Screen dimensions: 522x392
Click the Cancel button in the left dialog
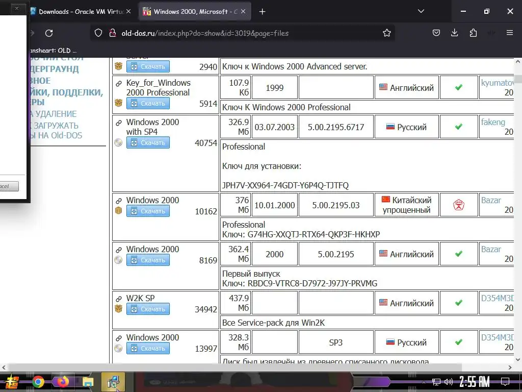[x=9, y=186]
